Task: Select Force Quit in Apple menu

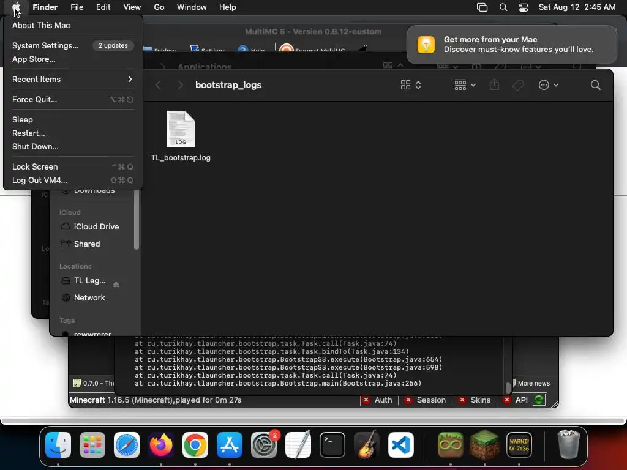Action: [73, 100]
